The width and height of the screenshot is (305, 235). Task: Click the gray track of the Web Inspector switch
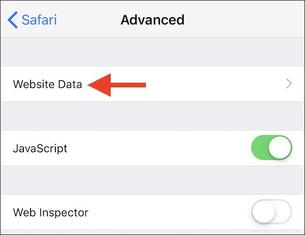(x=283, y=212)
